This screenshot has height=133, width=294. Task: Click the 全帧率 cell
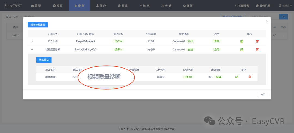coord(161,77)
